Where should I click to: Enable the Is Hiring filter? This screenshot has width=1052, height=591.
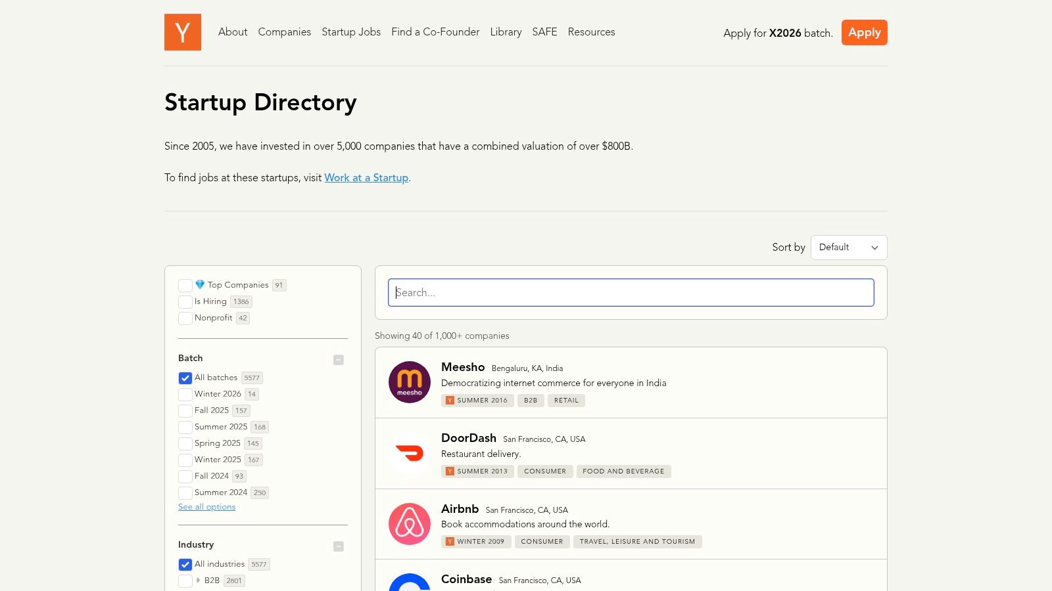tap(185, 302)
